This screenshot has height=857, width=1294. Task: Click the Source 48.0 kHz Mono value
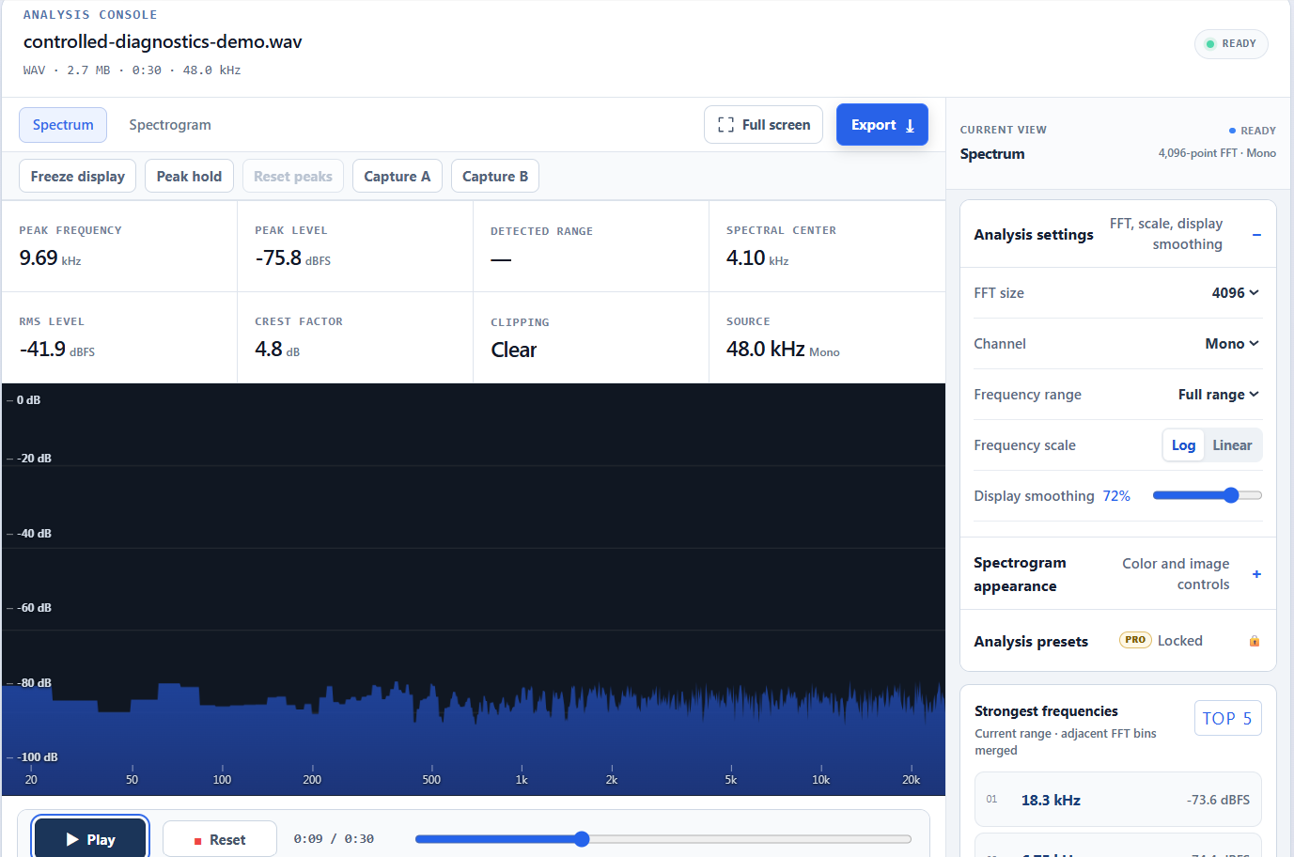(x=783, y=350)
